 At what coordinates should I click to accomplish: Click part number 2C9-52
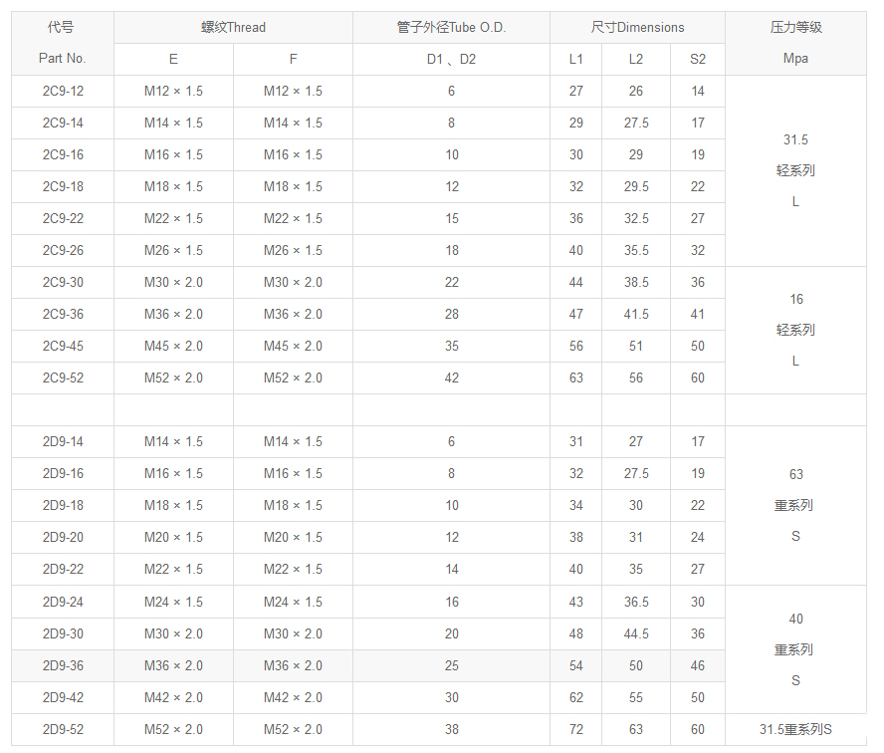pyautogui.click(x=63, y=378)
